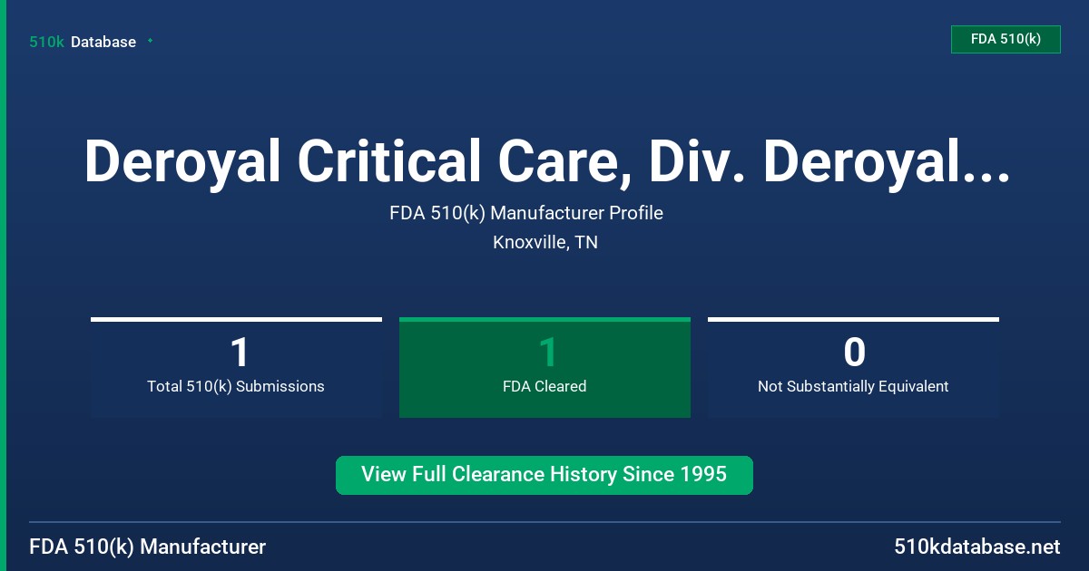Click the FDA 510(k) Manufacturer footer text
Screen dimensions: 1089x571
coord(148,547)
